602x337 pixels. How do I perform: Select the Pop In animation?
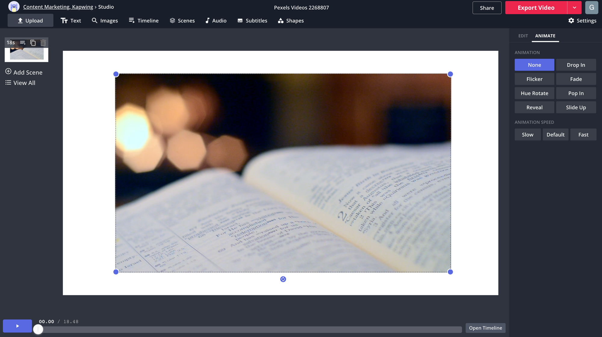coord(576,93)
